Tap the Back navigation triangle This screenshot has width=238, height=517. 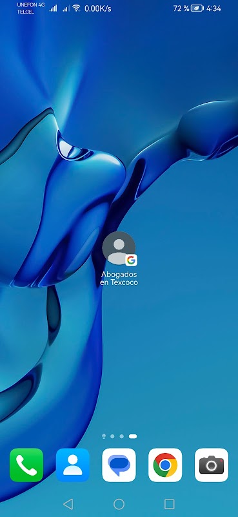pyautogui.click(x=68, y=504)
